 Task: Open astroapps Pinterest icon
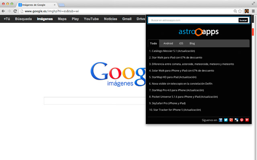tap(242, 120)
